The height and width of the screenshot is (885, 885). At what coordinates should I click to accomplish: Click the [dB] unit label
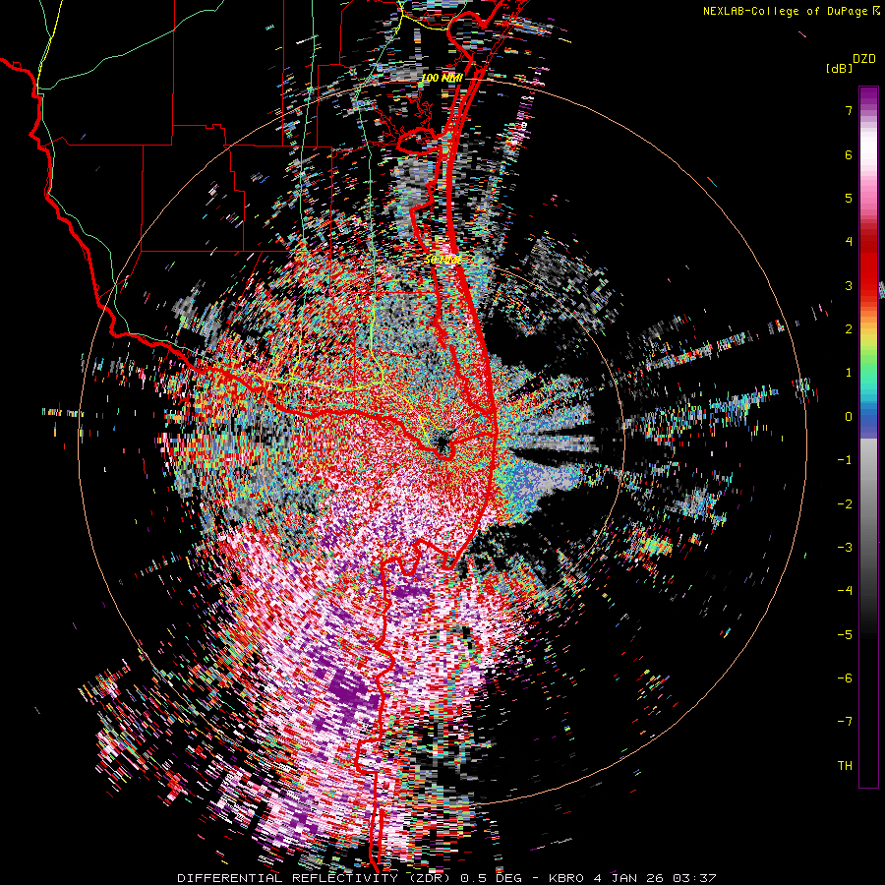point(840,68)
